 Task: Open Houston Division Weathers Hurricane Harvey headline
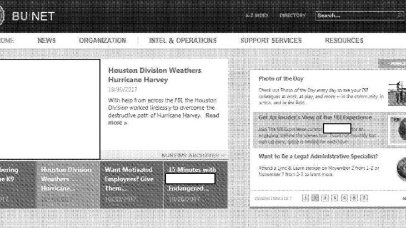[x=154, y=75]
